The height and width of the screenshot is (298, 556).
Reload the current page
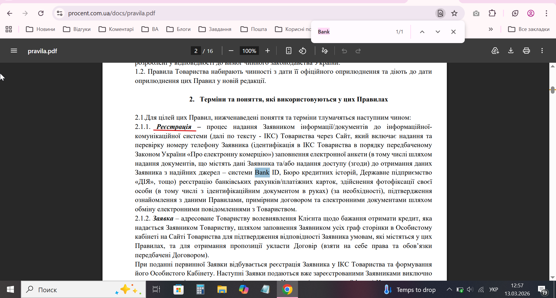coord(41,13)
